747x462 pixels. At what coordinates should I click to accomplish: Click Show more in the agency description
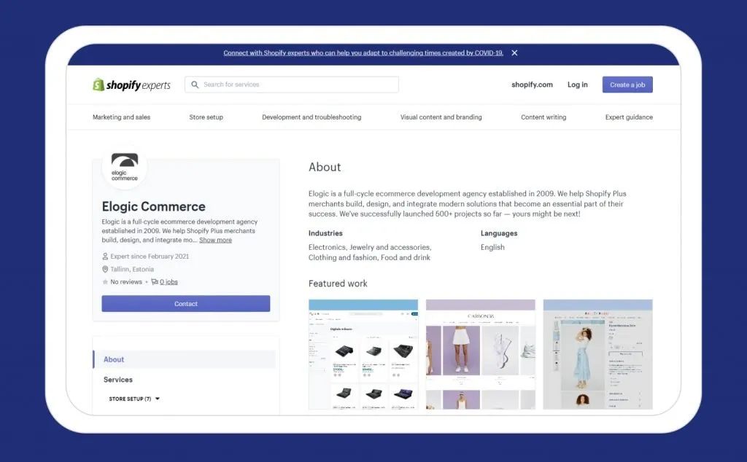215,240
